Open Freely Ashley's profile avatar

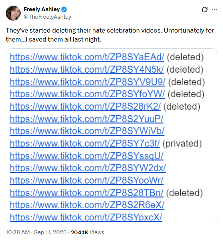[13, 13]
